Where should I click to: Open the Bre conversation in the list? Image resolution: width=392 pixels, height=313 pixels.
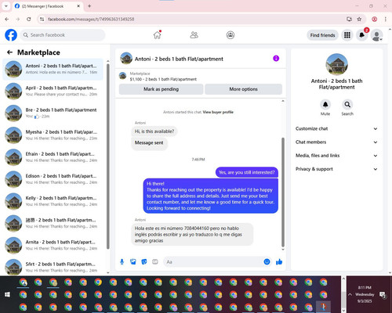click(53, 113)
